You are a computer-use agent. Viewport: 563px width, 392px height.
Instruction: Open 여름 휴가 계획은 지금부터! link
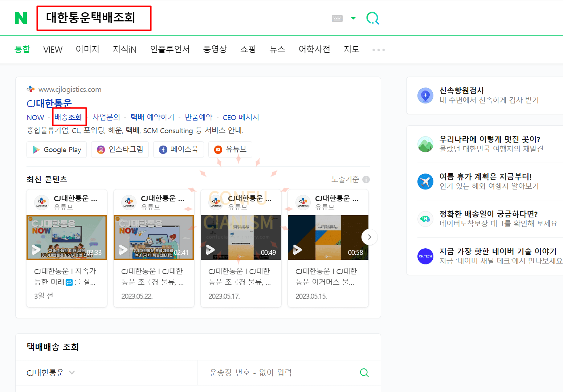coord(485,176)
